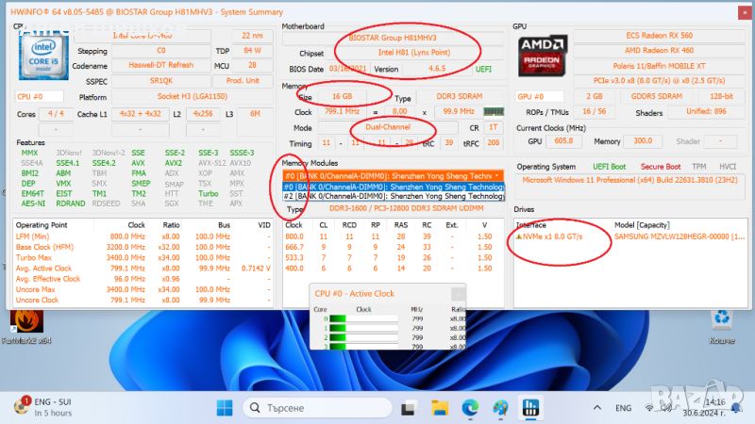
Task: Click the Turbo Max operating point row
Action: 143,257
